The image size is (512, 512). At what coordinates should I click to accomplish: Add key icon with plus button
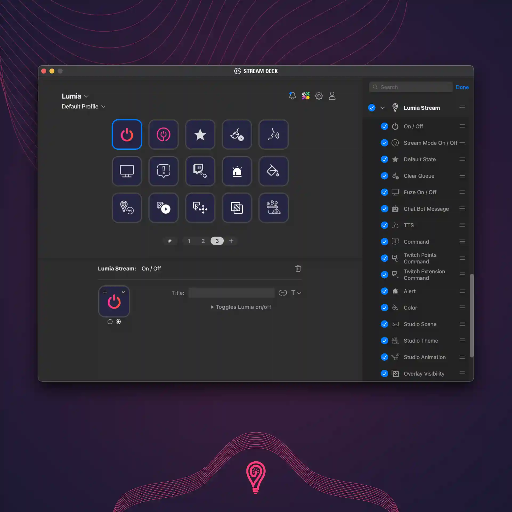click(x=105, y=292)
